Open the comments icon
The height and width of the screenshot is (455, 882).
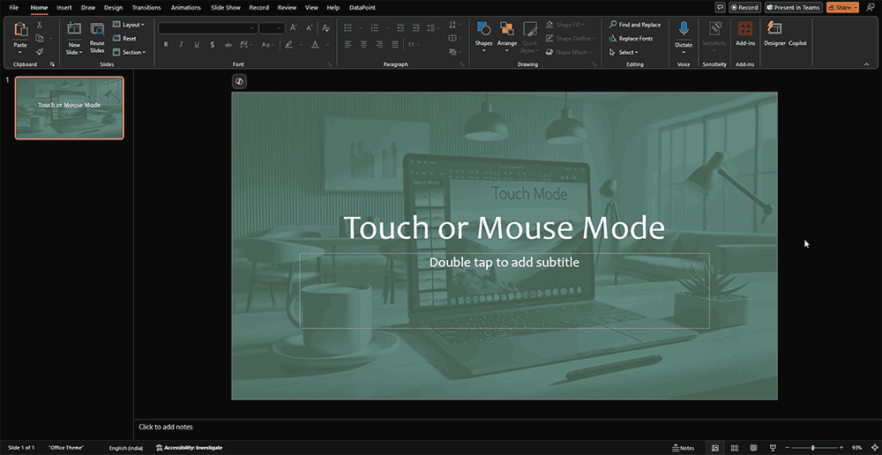point(720,7)
